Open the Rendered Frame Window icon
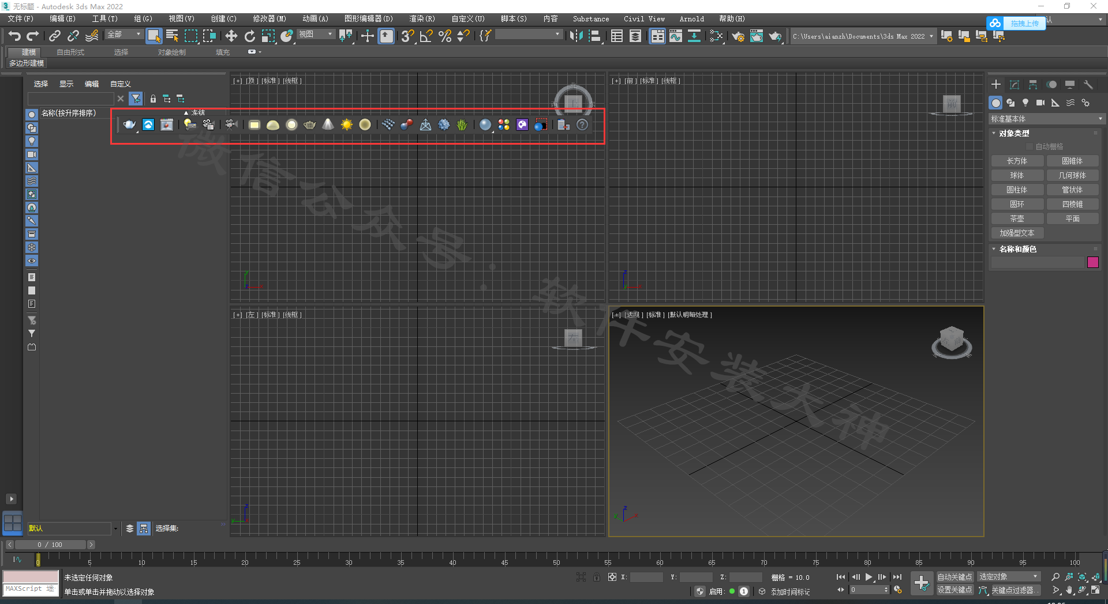 pyautogui.click(x=757, y=36)
